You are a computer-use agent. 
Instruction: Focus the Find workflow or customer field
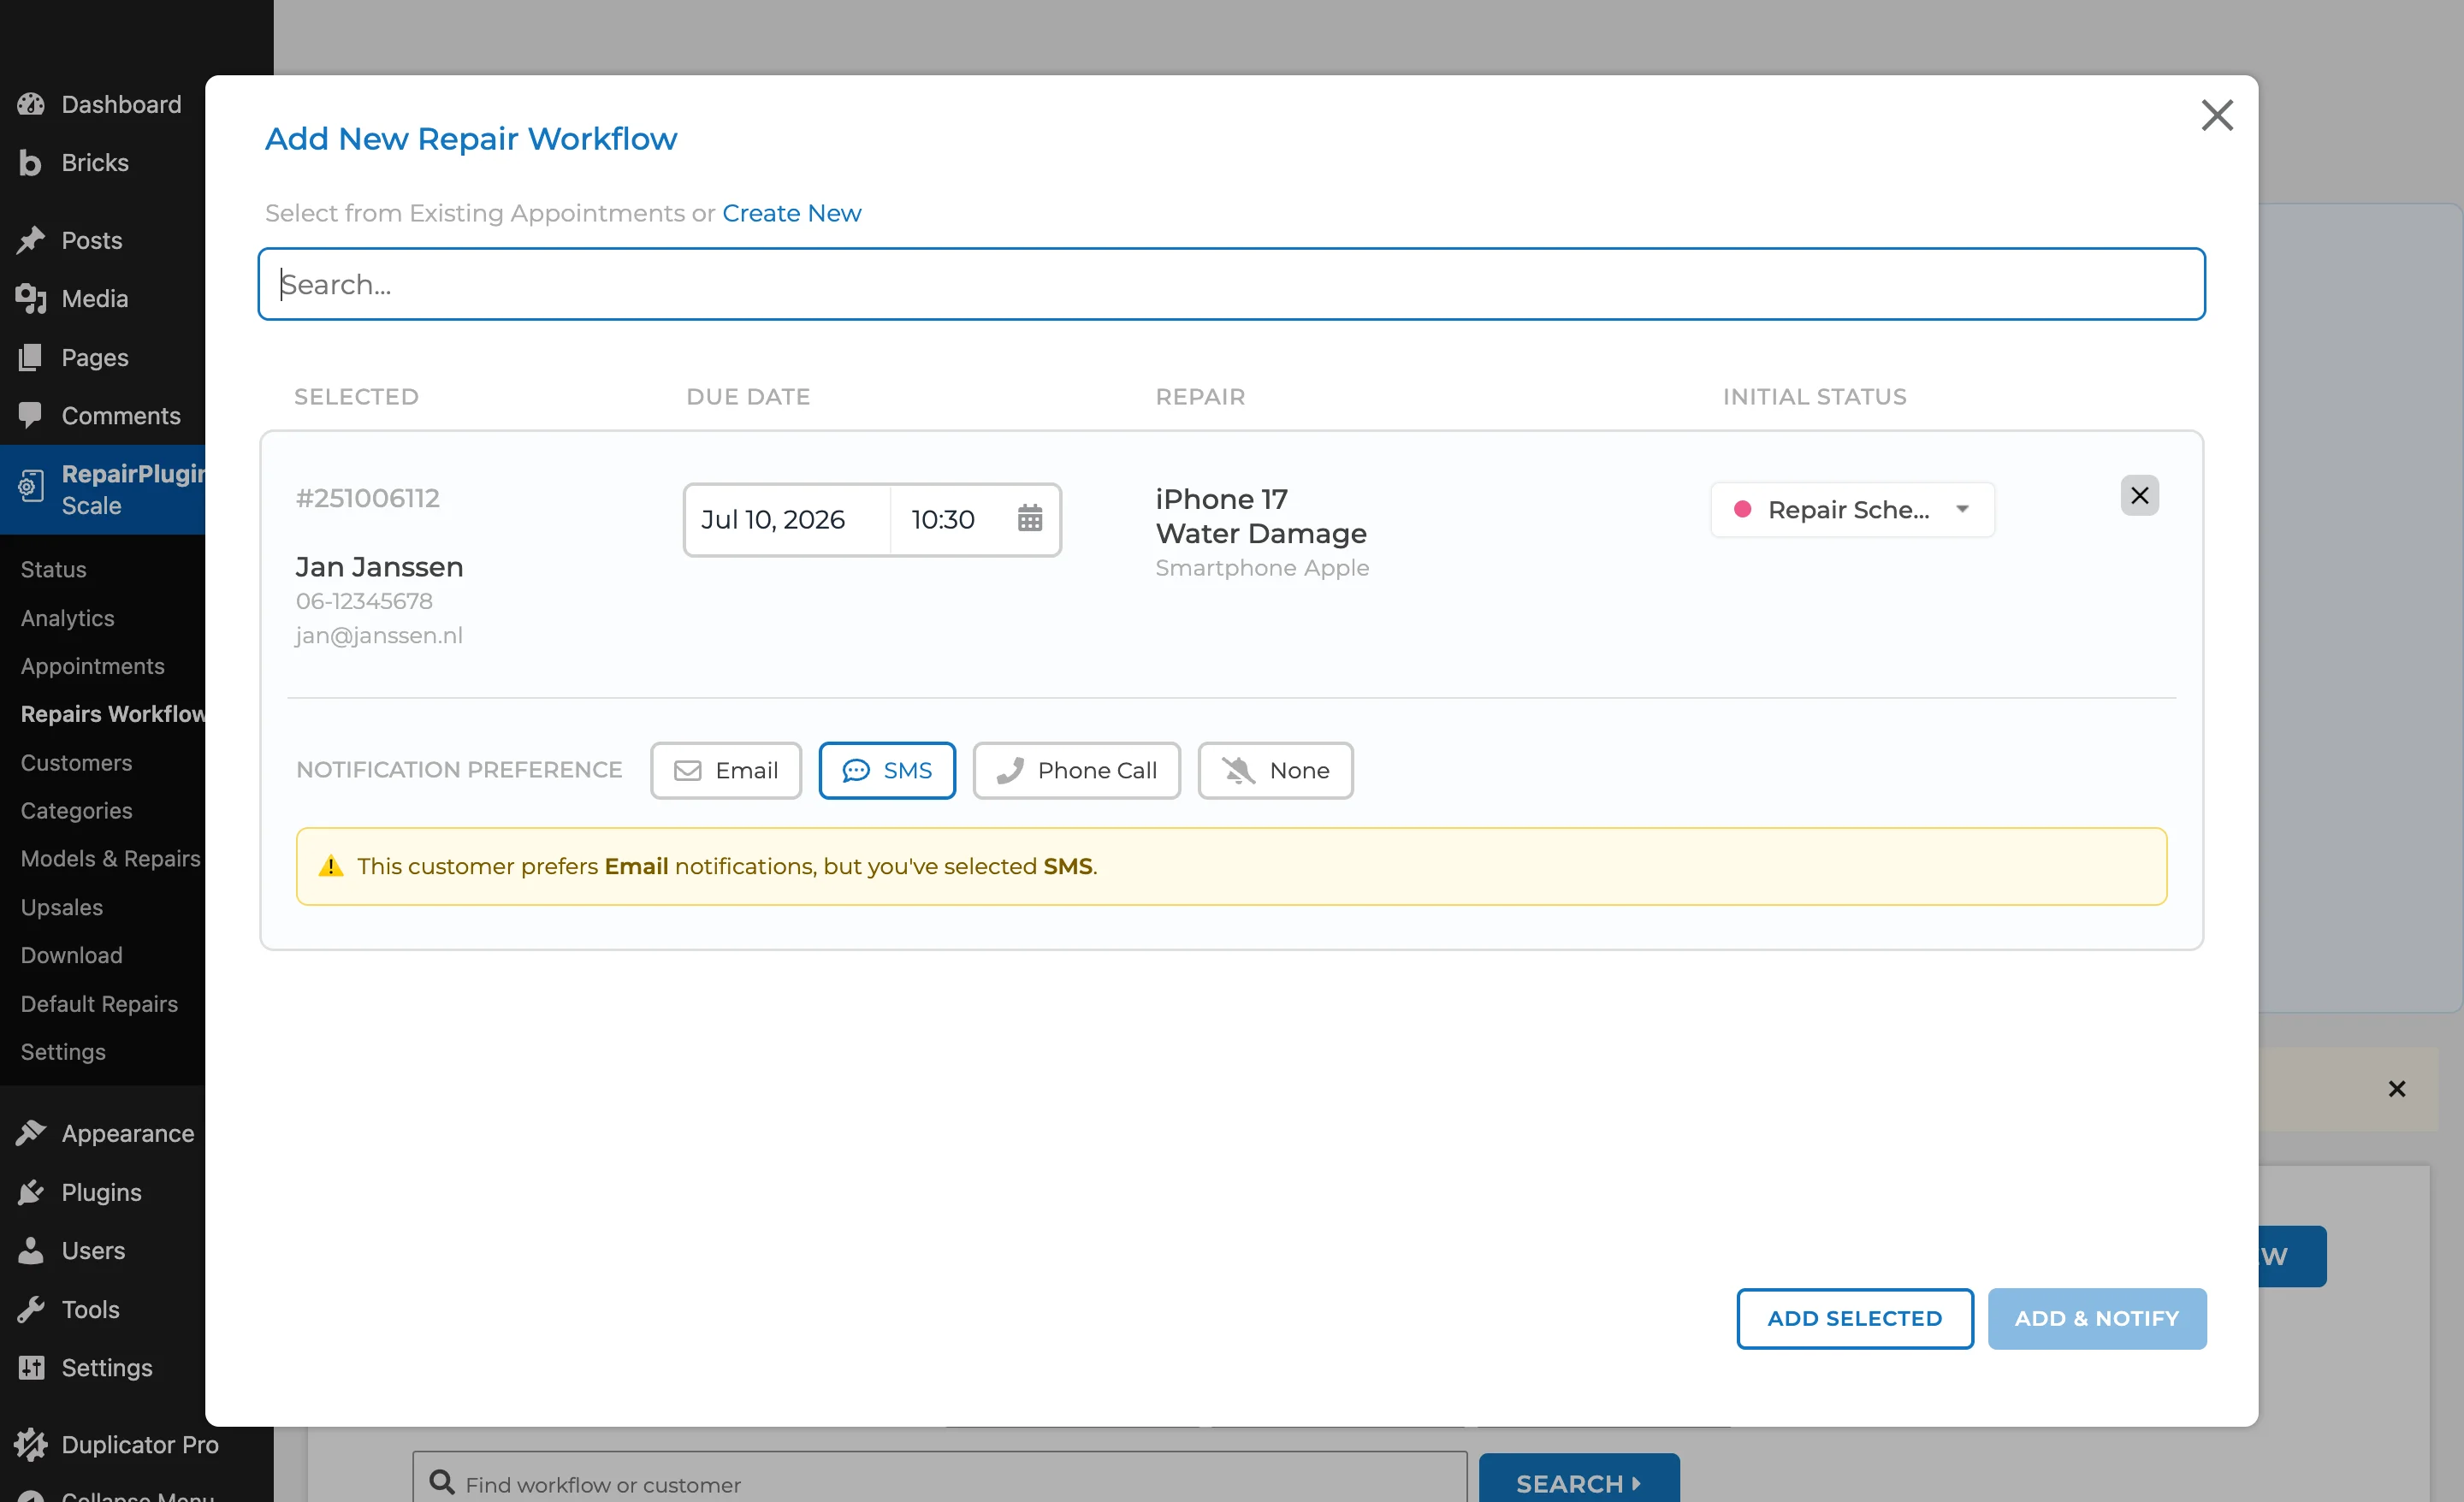(x=939, y=1479)
